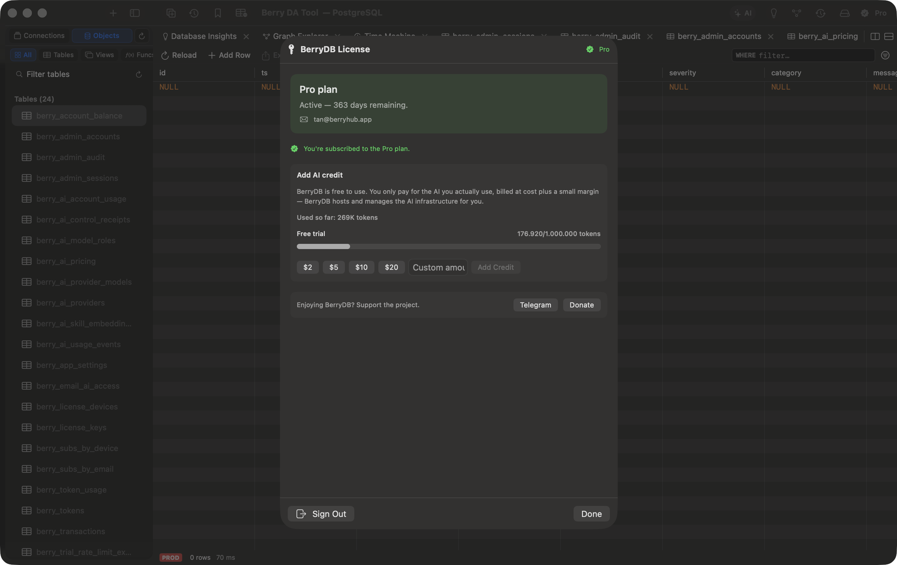Sign Out of the BerryDB license
Screen dimensions: 897x565
[x=321, y=514]
